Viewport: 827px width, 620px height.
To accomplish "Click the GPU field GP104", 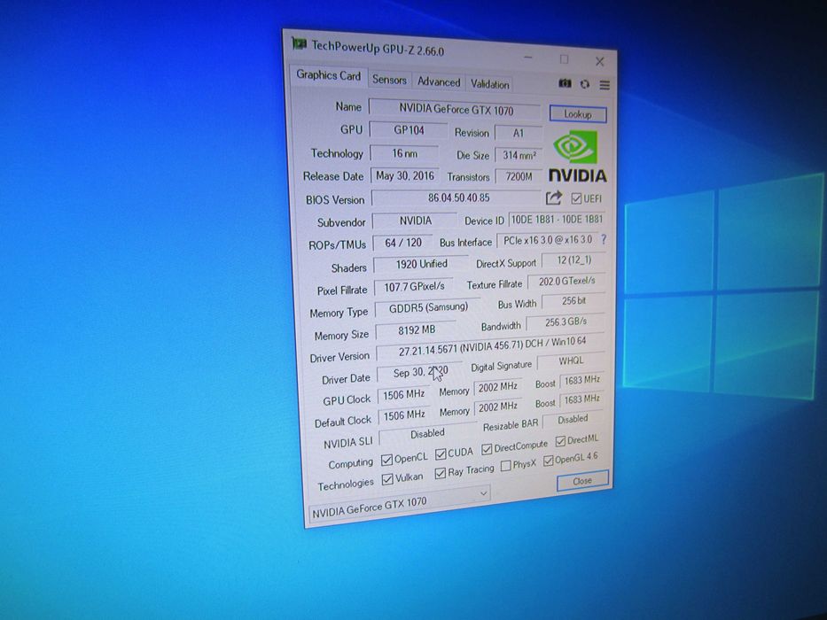I will 409,130.
